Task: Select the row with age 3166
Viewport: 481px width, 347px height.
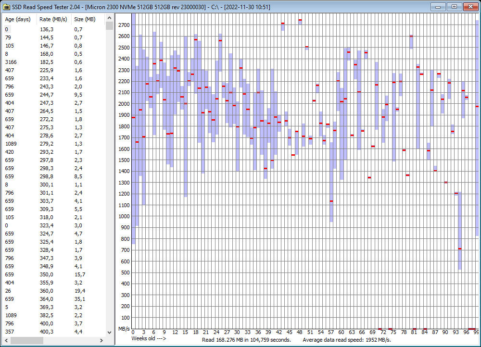Action: tap(54, 62)
